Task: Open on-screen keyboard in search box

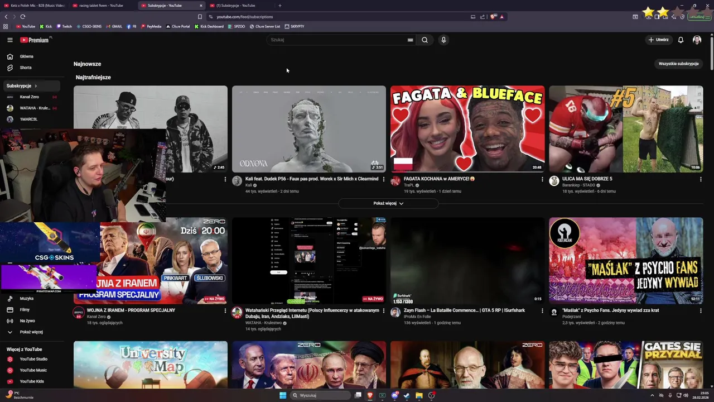Action: [410, 40]
